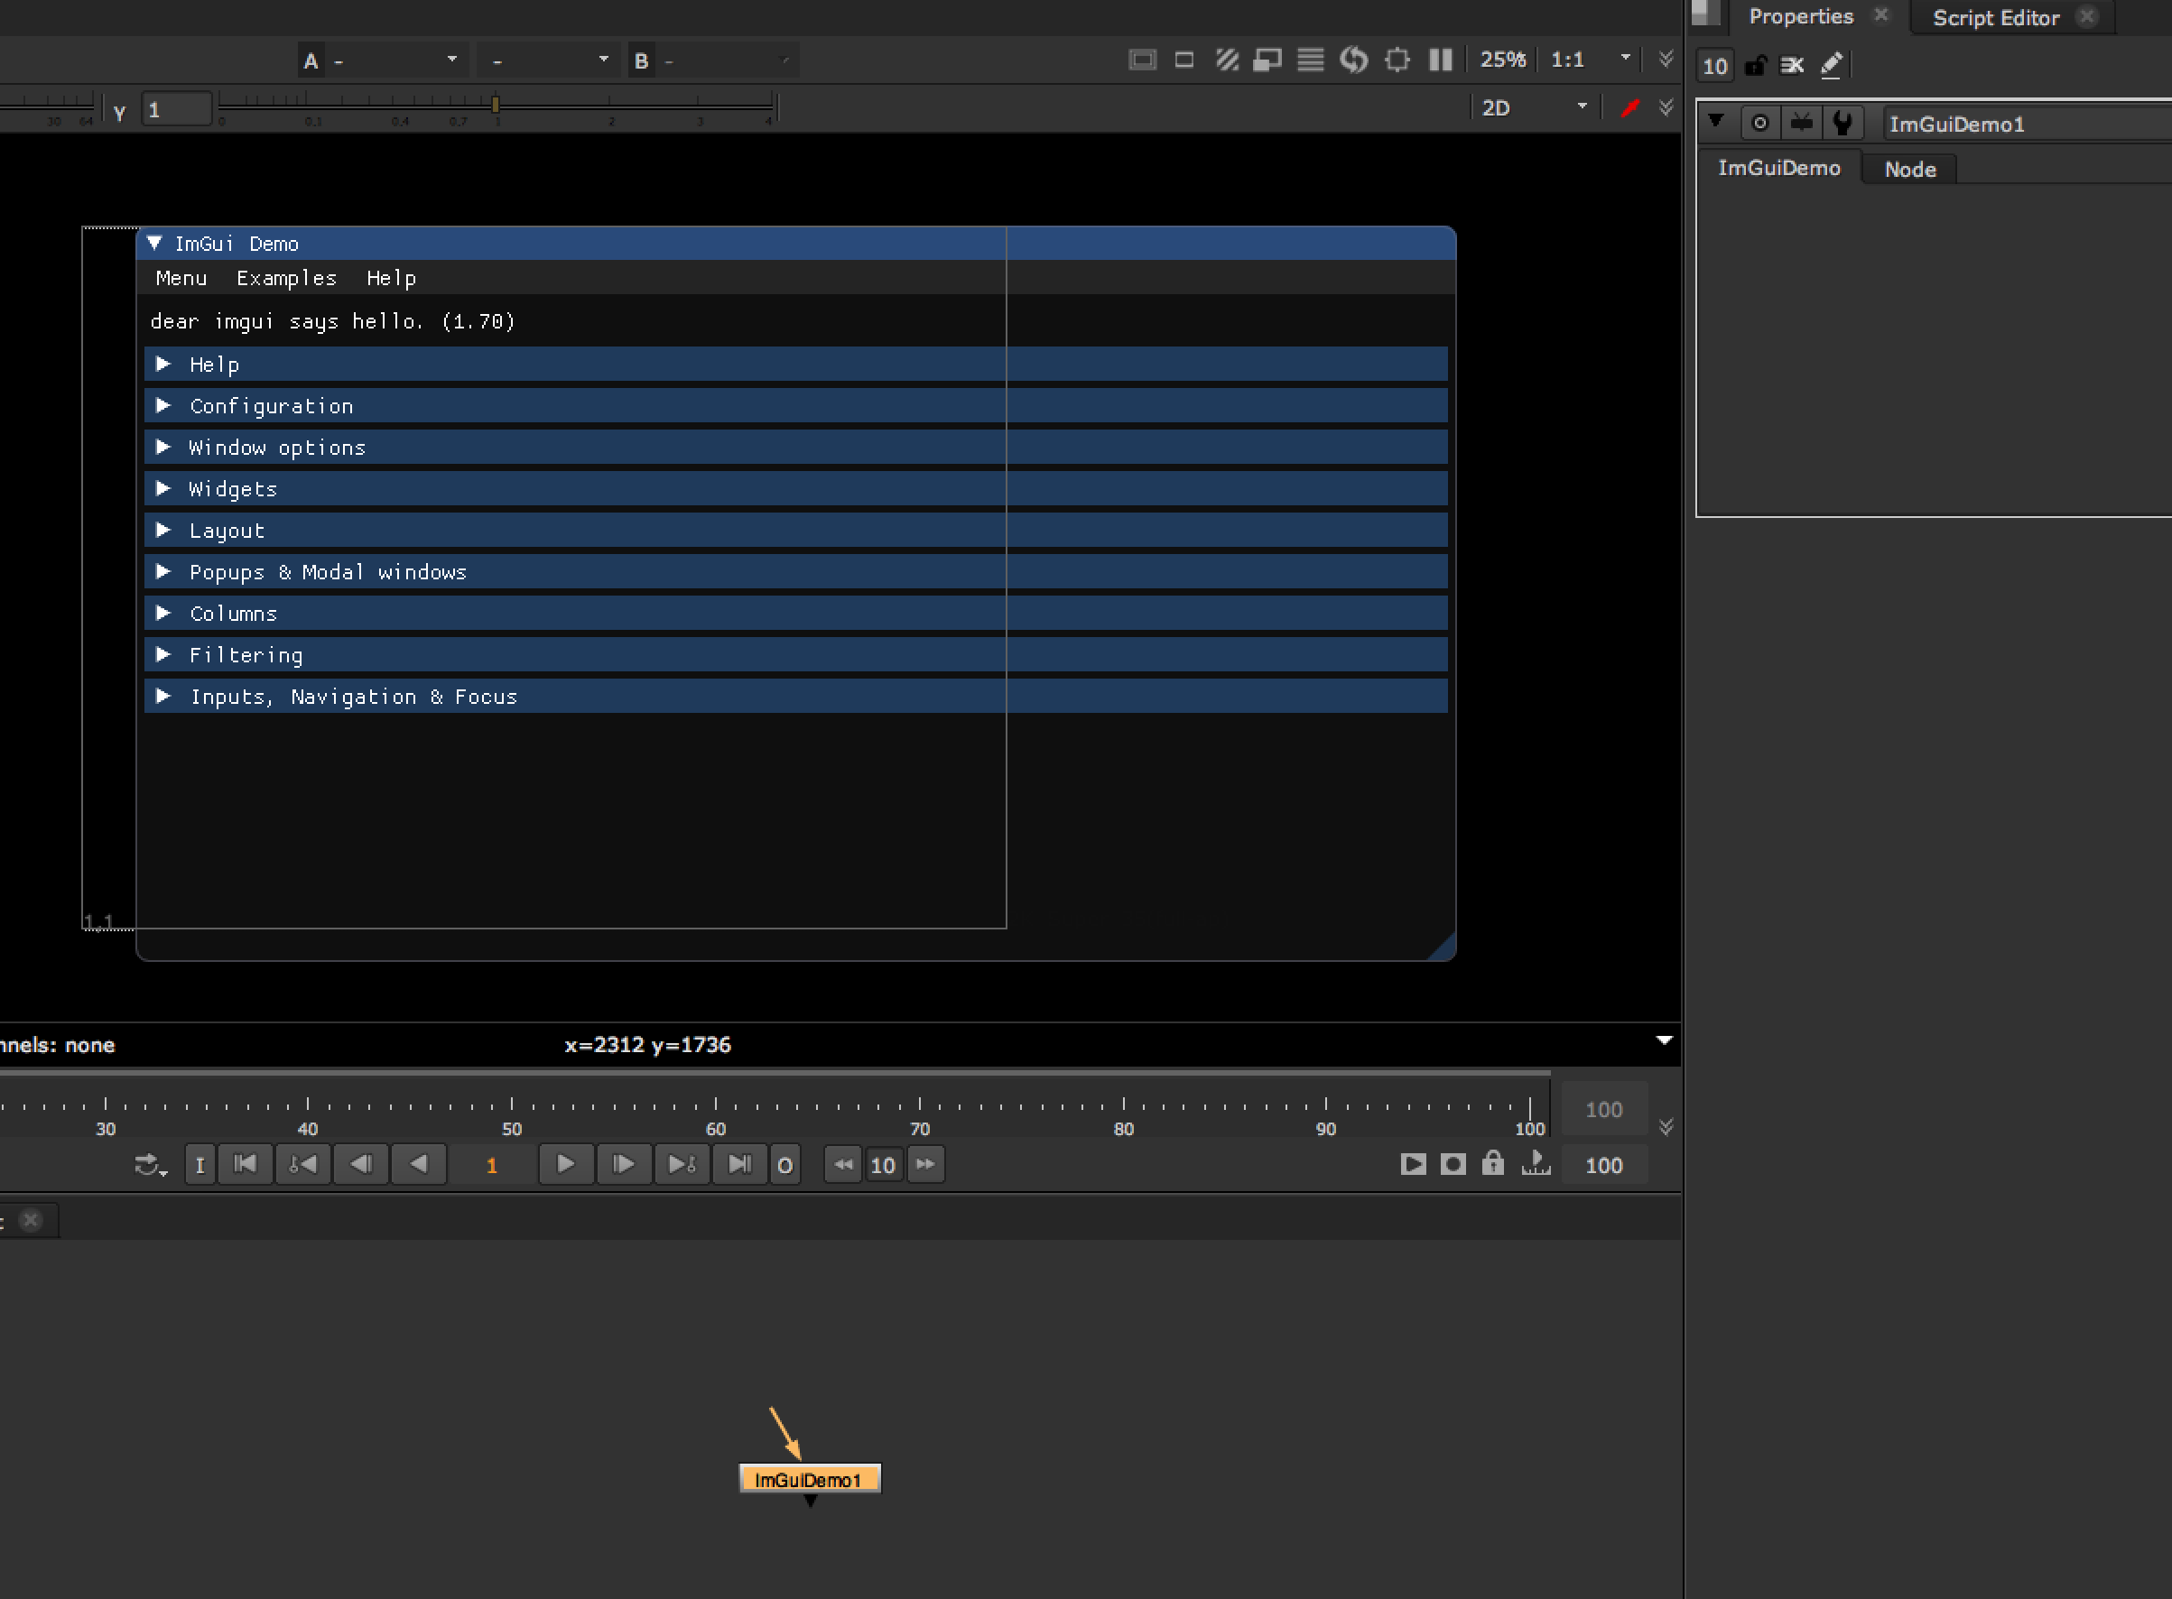Click the pencil edit icon in Properties toolbar
Screen dimensions: 2172x1599
point(1831,65)
